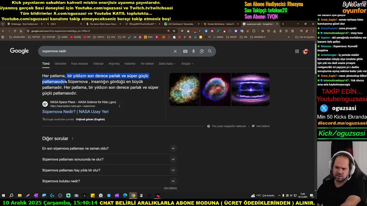The width and height of the screenshot is (367, 206).
Task: Open the YOUTUBE bookmark folder
Action: coord(49,37)
